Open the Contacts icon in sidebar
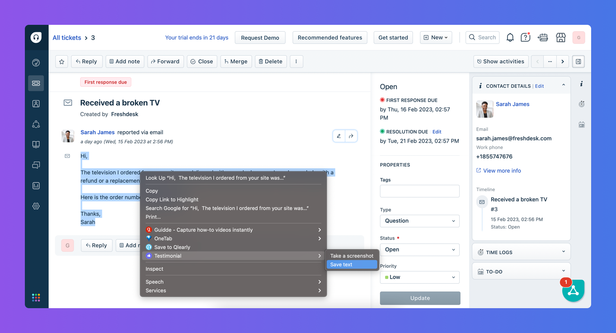The image size is (616, 333). pyautogui.click(x=36, y=104)
